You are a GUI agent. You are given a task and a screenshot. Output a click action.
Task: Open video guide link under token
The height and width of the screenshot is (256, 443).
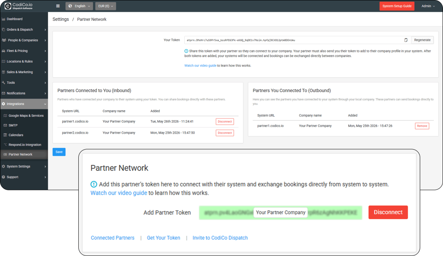[x=200, y=66]
